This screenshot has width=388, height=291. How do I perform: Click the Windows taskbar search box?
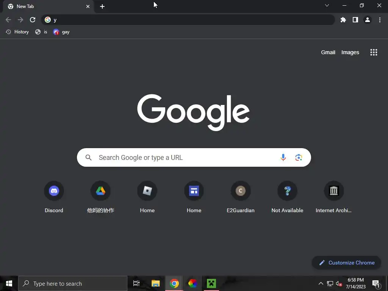[73, 283]
